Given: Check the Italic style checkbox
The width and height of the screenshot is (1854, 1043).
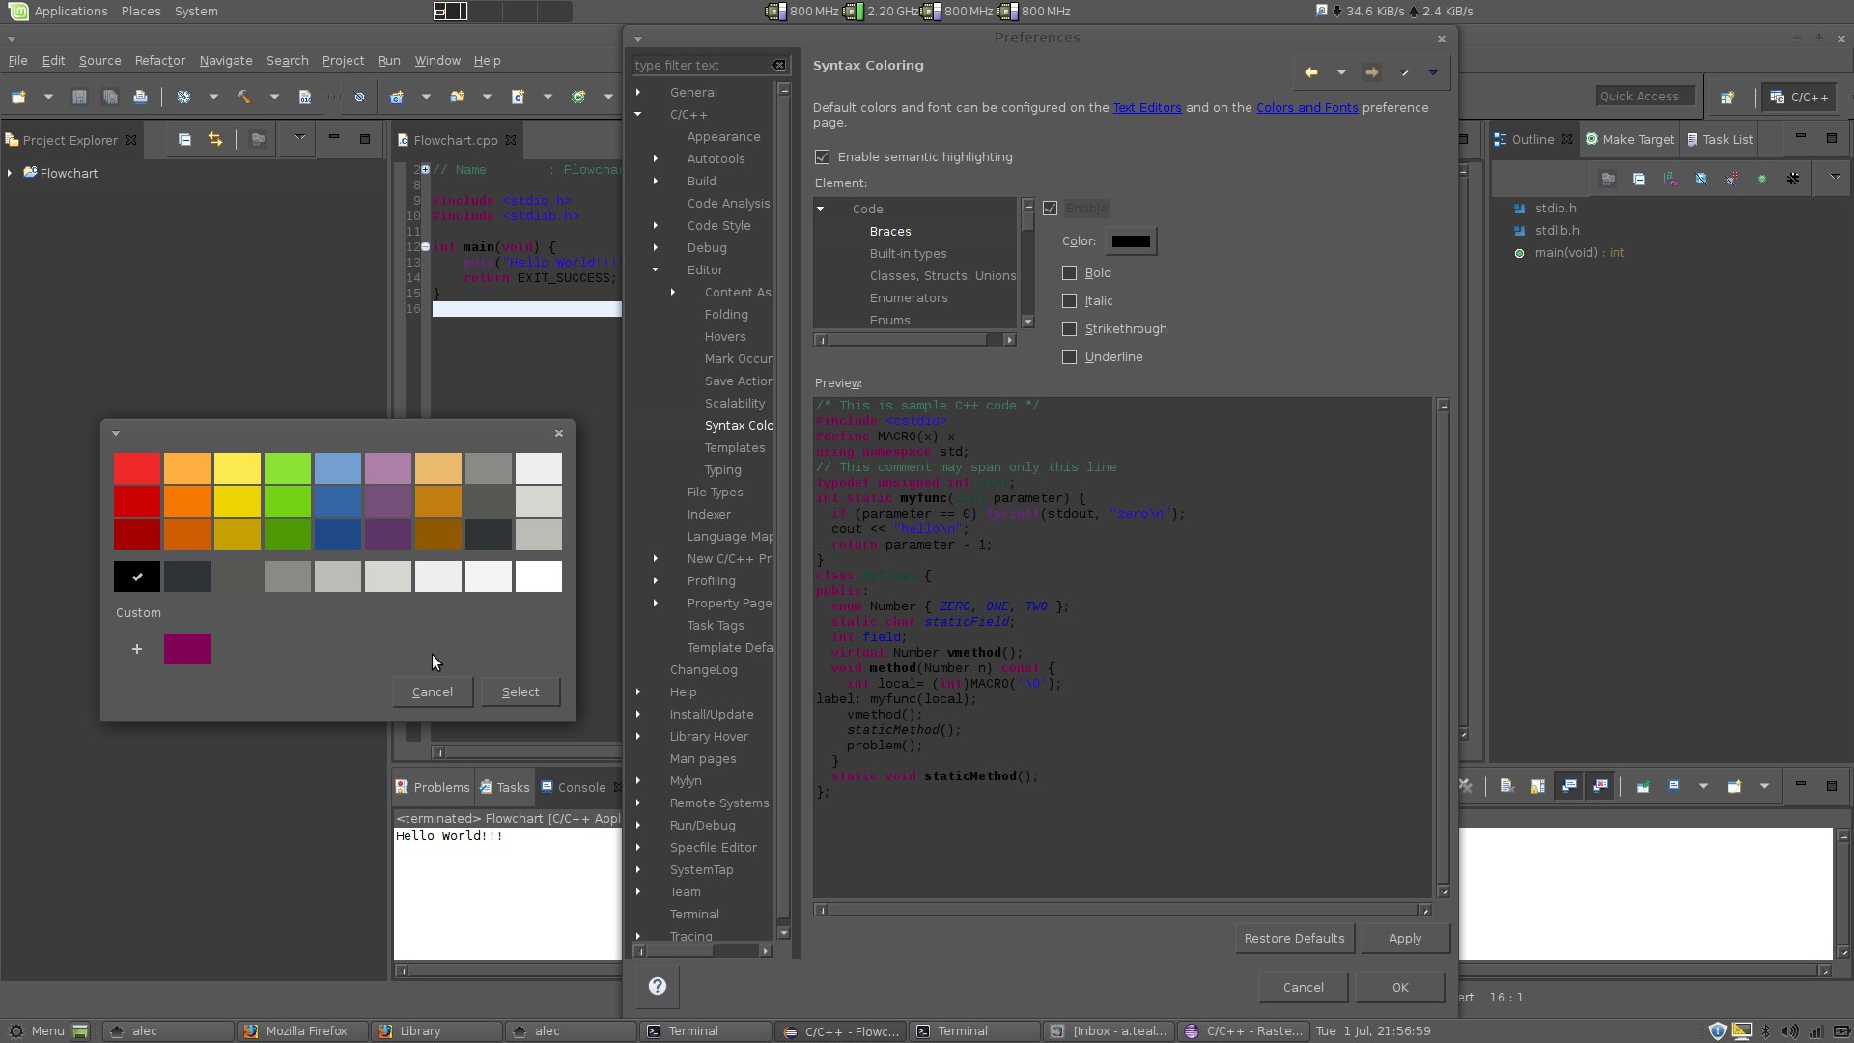Looking at the screenshot, I should click(1069, 300).
